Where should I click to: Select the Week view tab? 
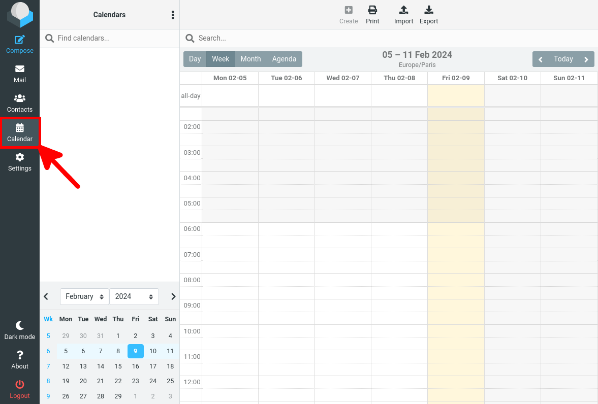pos(221,59)
